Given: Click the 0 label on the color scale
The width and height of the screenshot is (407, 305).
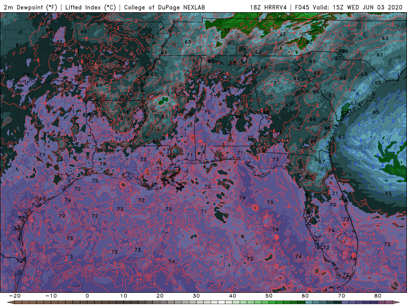Looking at the screenshot, I should point(87,296).
